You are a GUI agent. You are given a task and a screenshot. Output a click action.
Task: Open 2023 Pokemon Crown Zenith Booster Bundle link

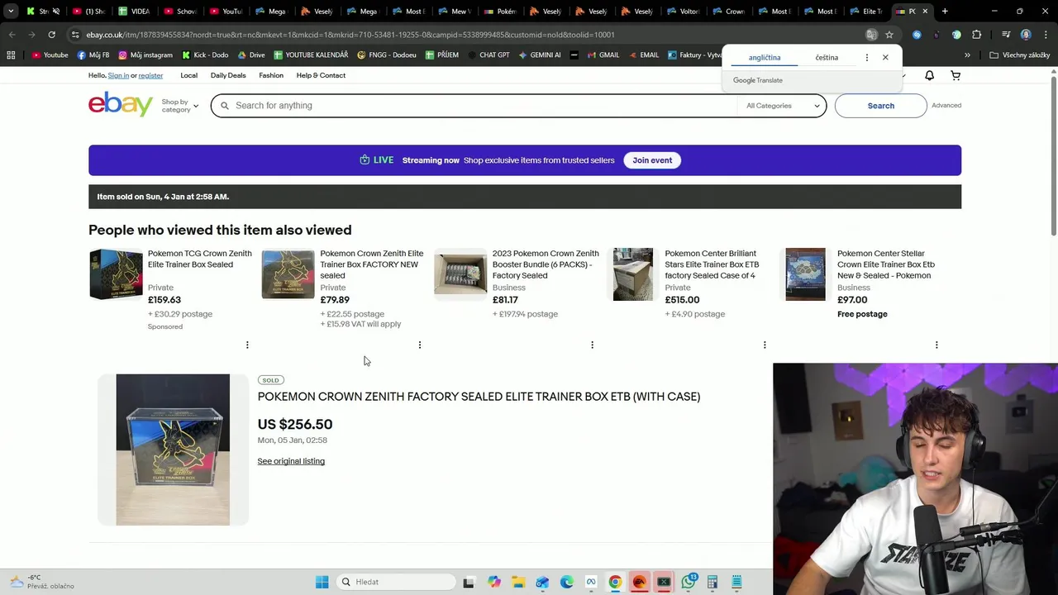(546, 264)
